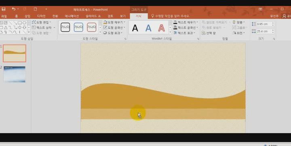The width and height of the screenshot is (291, 146).
Task: Click the new blank document icon in the quick access toolbar
Action: (x=35, y=9)
